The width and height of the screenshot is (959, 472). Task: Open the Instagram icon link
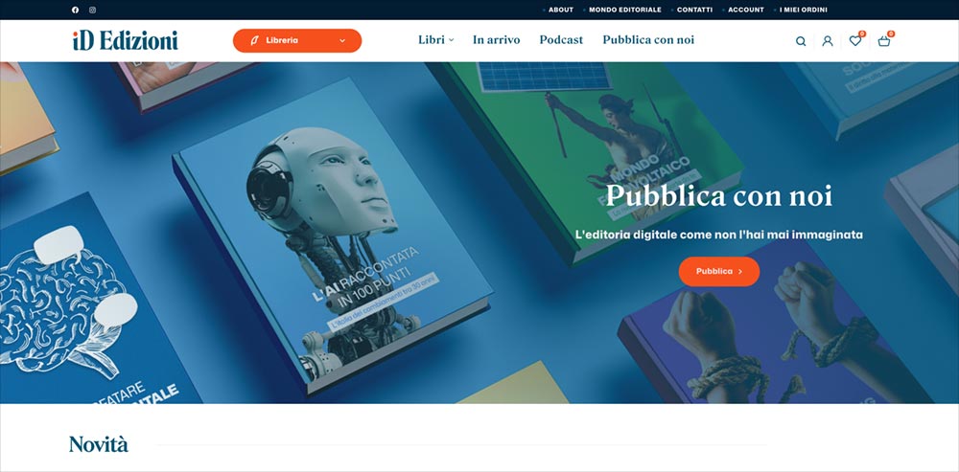[92, 10]
